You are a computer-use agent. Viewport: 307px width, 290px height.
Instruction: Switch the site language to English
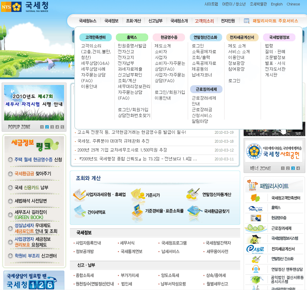tap(277, 4)
